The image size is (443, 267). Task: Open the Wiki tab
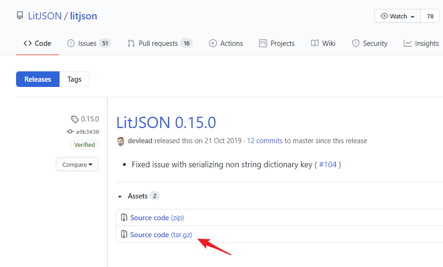point(323,43)
